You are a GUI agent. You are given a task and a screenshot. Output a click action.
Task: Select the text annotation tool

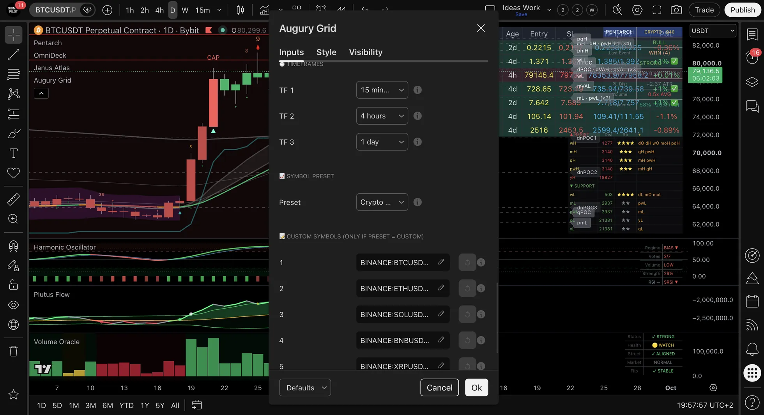[x=14, y=153]
